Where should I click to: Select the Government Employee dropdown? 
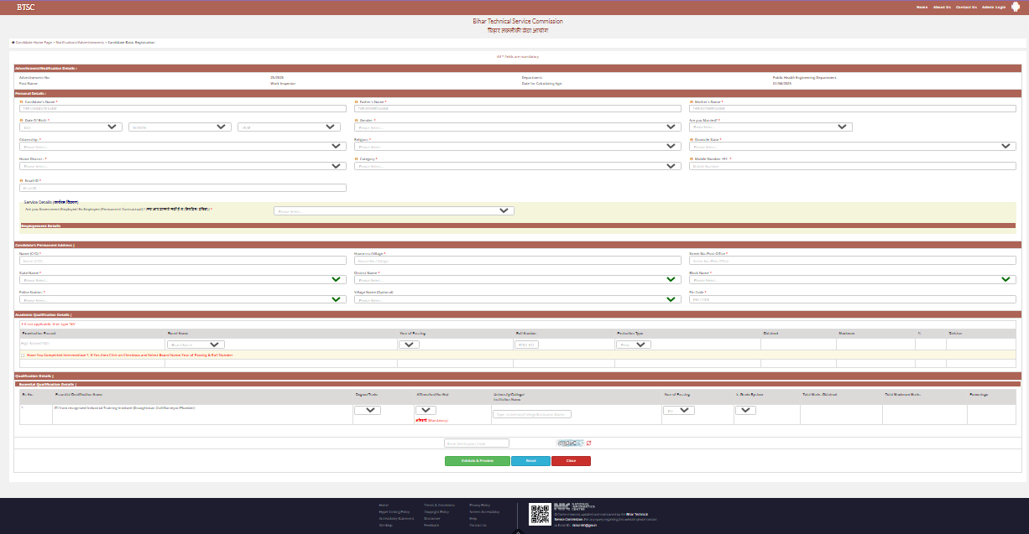[x=394, y=211]
